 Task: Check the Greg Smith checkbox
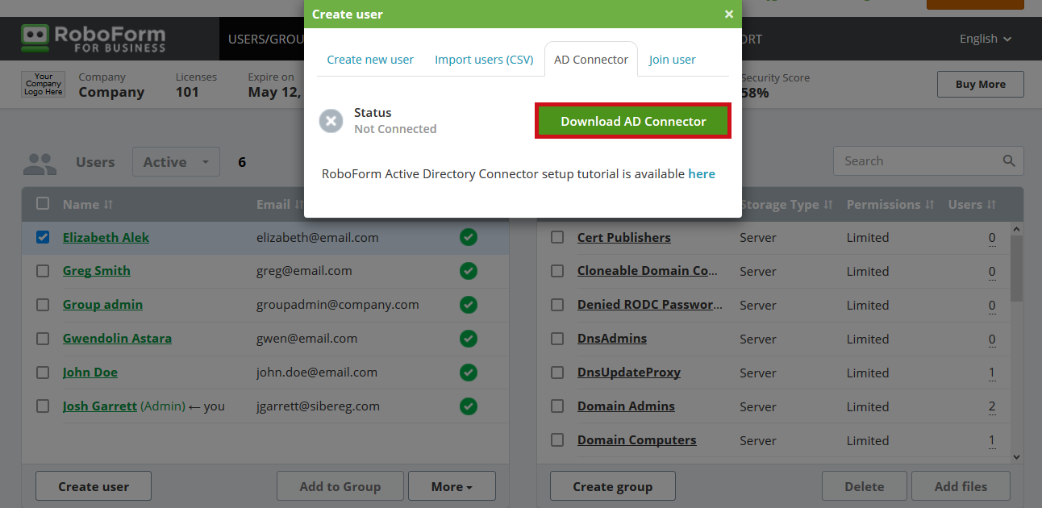[43, 271]
